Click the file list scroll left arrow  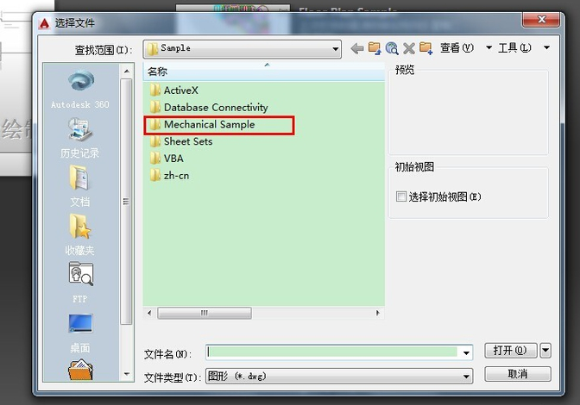[x=149, y=313]
